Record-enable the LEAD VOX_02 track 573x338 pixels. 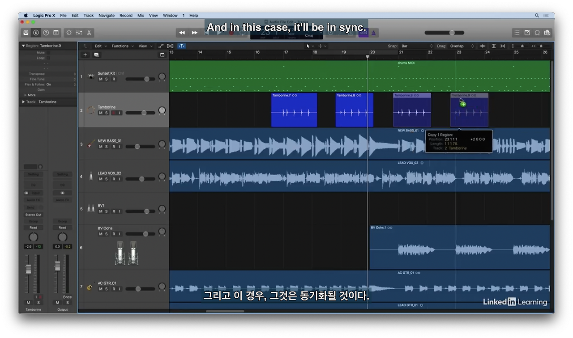tap(113, 179)
